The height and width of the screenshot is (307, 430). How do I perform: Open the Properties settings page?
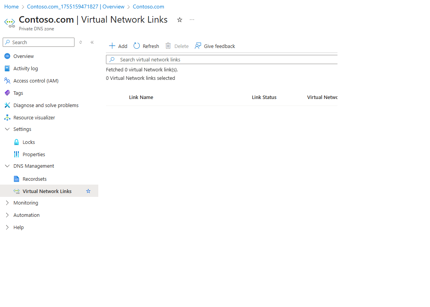tap(34, 155)
